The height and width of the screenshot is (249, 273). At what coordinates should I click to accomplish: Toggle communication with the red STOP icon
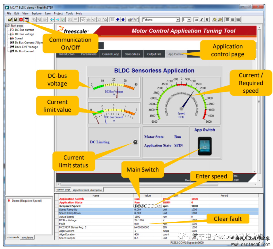(x=21, y=20)
